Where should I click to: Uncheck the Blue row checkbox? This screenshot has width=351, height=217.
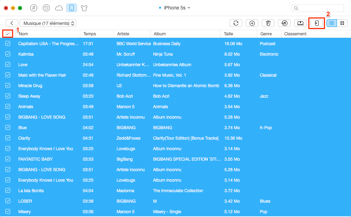[8, 127]
